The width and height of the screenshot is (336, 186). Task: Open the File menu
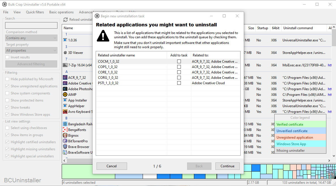pyautogui.click(x=6, y=12)
